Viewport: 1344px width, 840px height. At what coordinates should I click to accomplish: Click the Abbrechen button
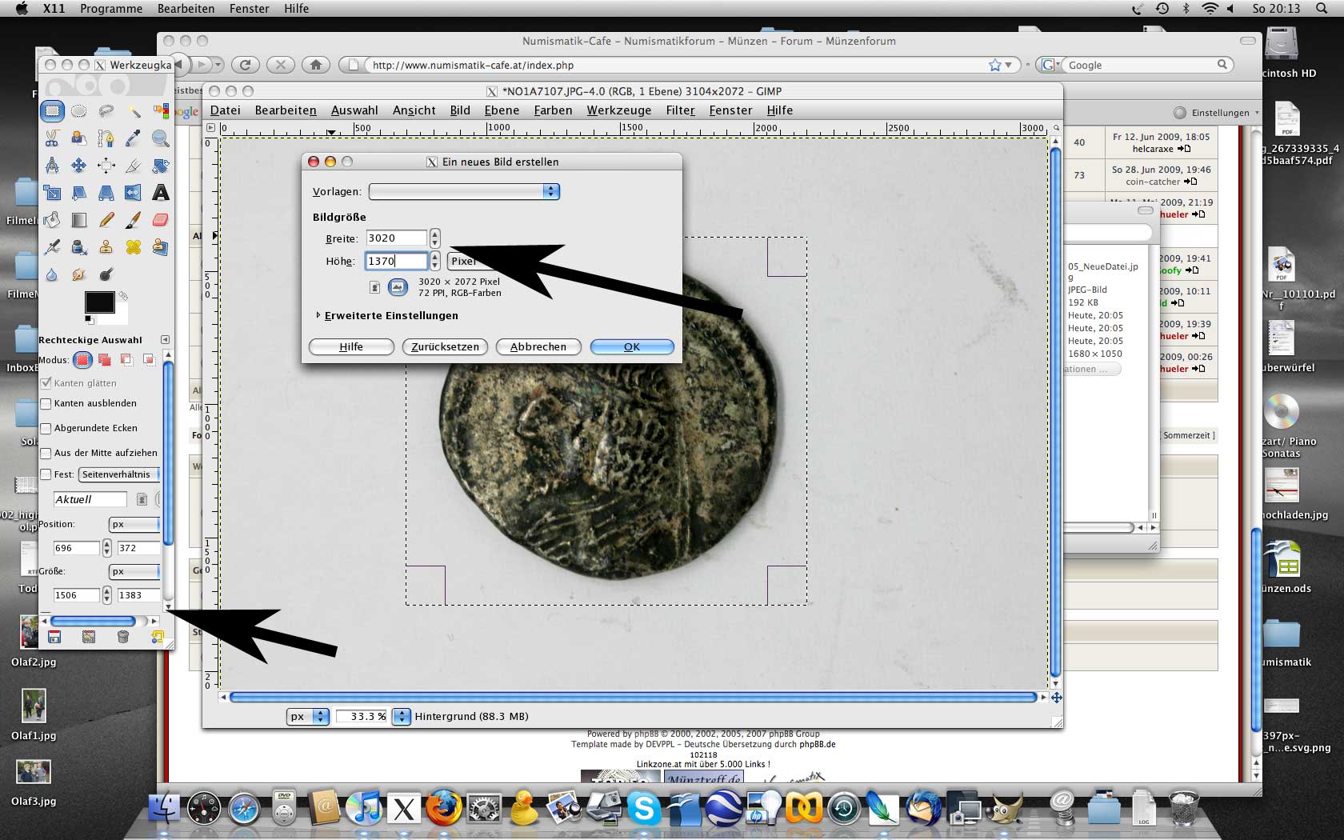pos(538,347)
